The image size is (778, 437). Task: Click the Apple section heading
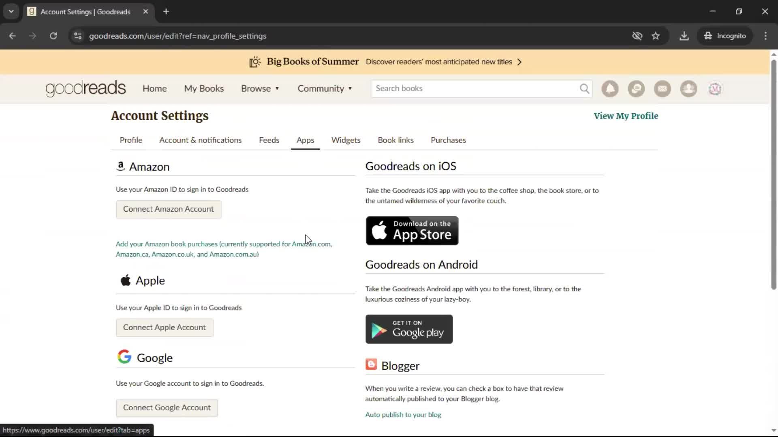tap(150, 281)
